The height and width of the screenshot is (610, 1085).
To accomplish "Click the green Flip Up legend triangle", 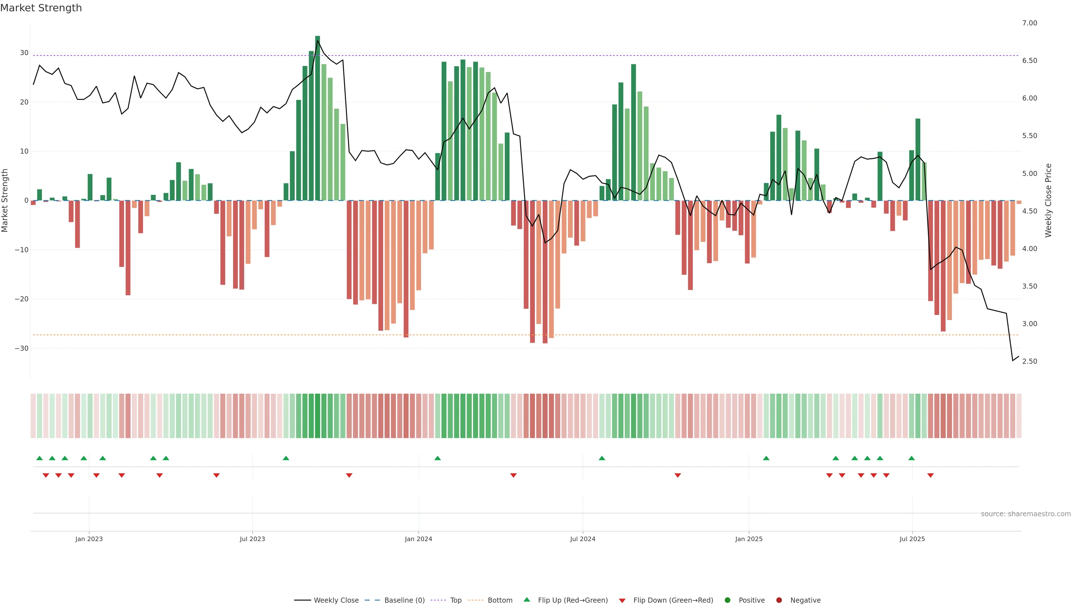I will pyautogui.click(x=526, y=600).
